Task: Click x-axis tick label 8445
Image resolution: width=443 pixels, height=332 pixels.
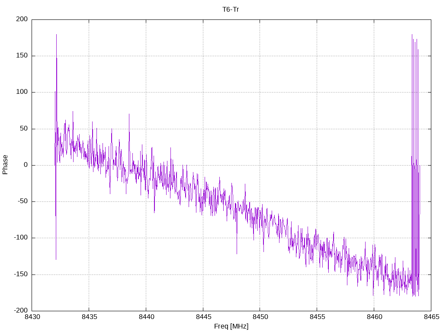Action: [x=203, y=317]
